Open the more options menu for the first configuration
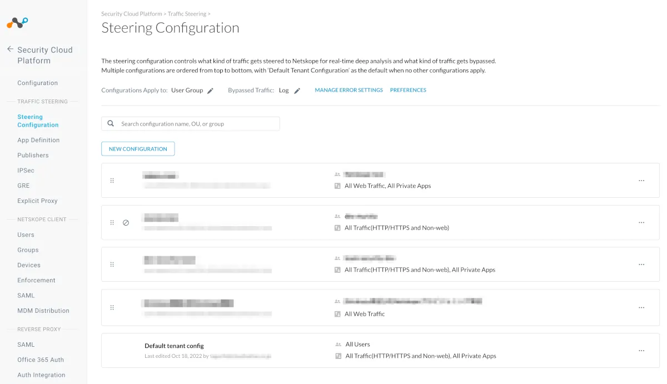Screen dimensions: 667x384 (x=641, y=181)
